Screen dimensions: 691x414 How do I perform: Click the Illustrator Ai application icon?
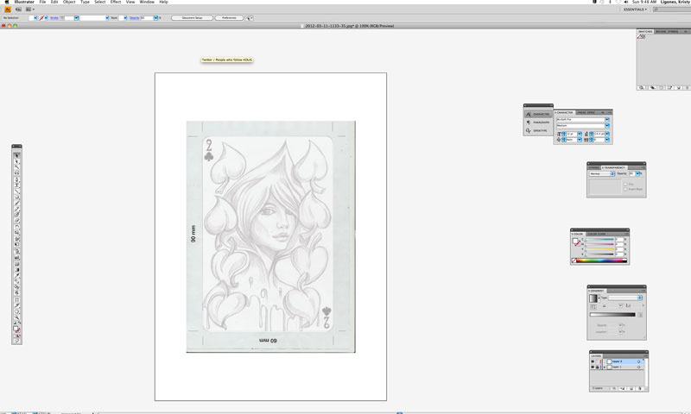(x=8, y=9)
